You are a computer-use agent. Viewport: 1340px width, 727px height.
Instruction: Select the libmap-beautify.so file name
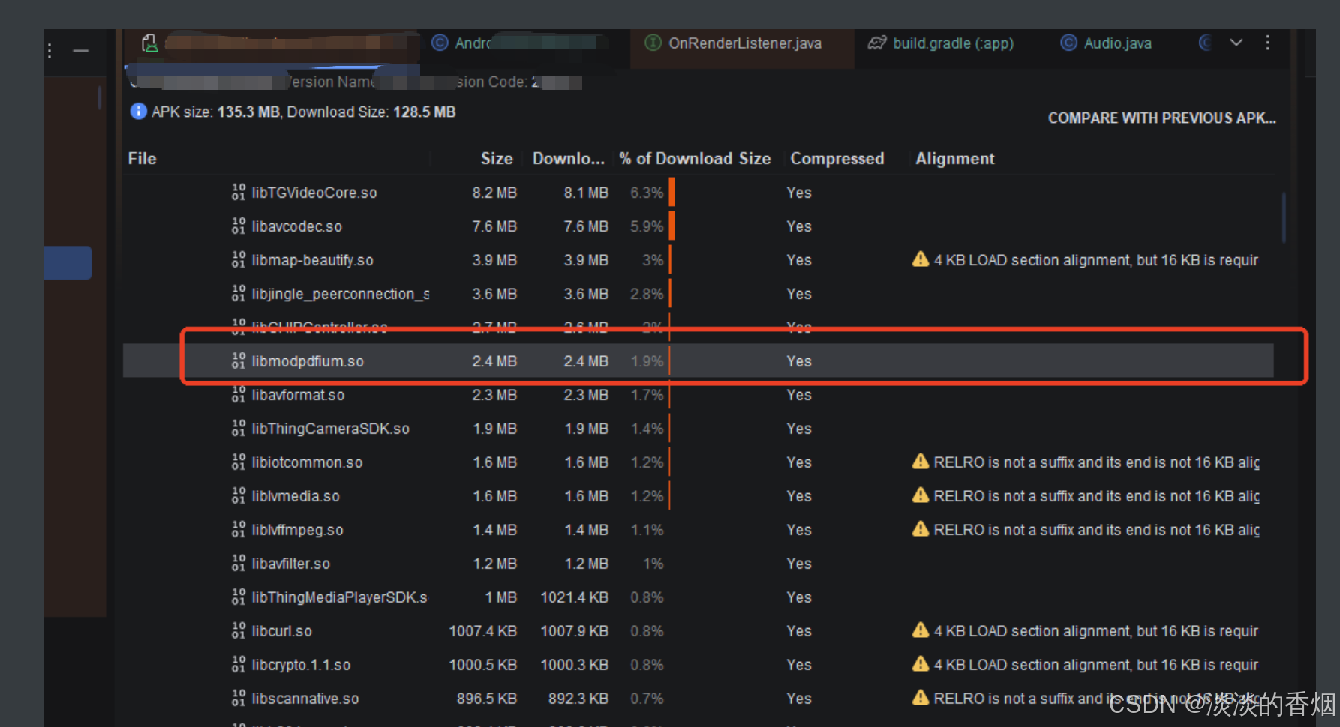[313, 260]
